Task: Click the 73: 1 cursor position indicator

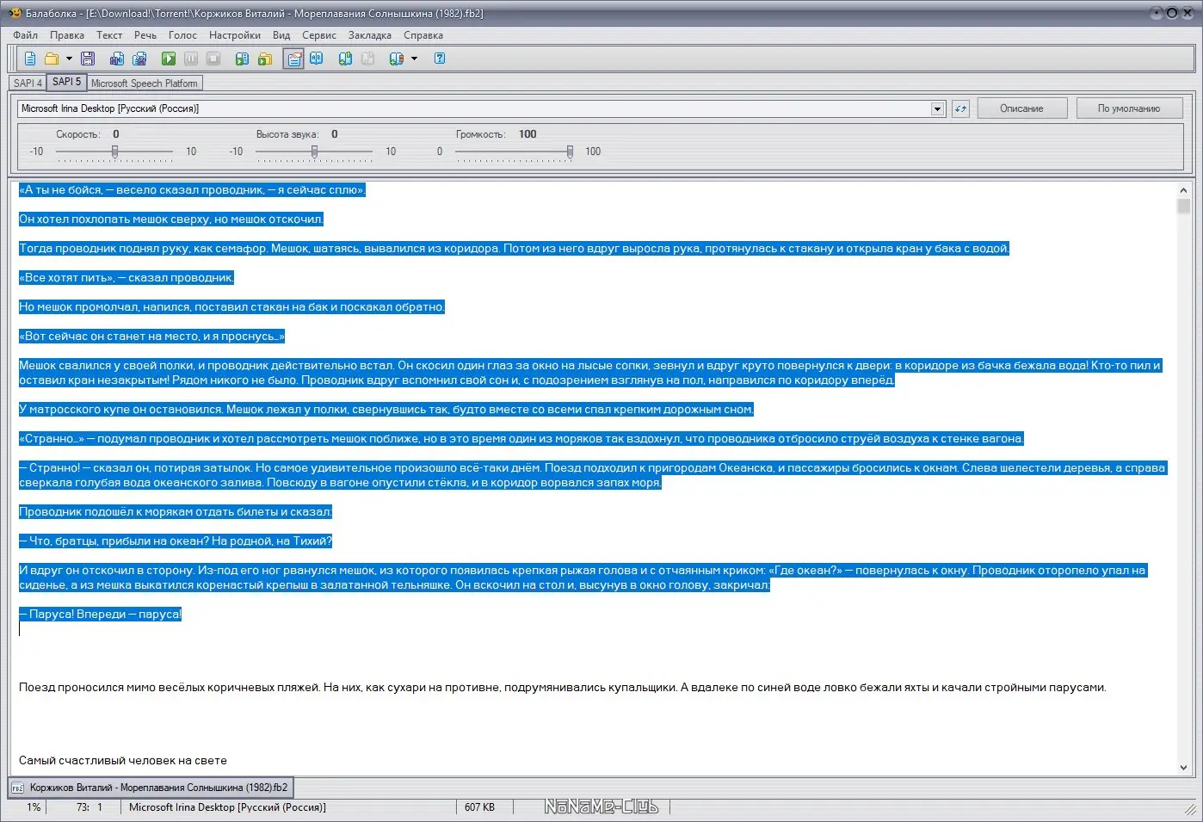Action: coord(89,807)
